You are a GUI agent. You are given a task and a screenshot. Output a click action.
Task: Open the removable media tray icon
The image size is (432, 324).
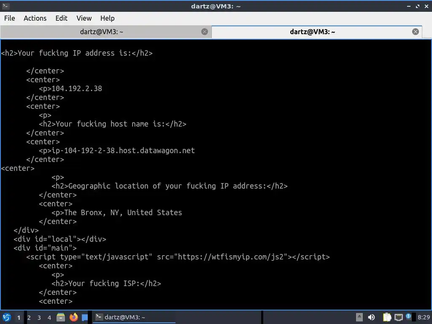click(359, 317)
